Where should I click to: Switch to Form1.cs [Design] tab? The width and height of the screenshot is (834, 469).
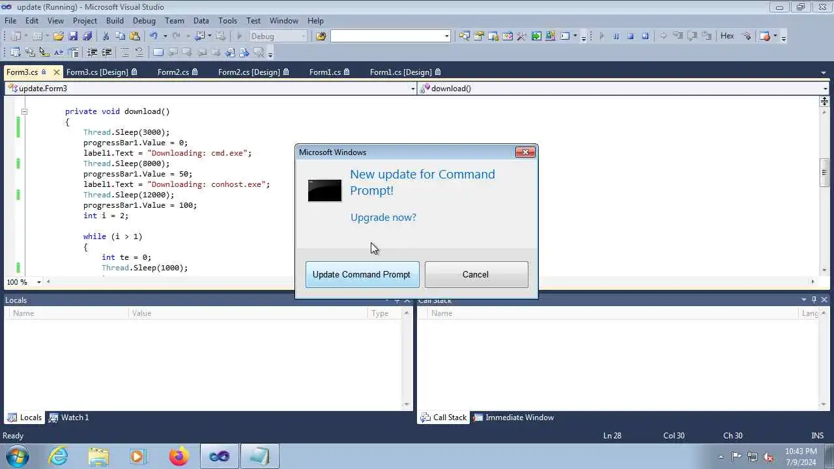tap(405, 72)
